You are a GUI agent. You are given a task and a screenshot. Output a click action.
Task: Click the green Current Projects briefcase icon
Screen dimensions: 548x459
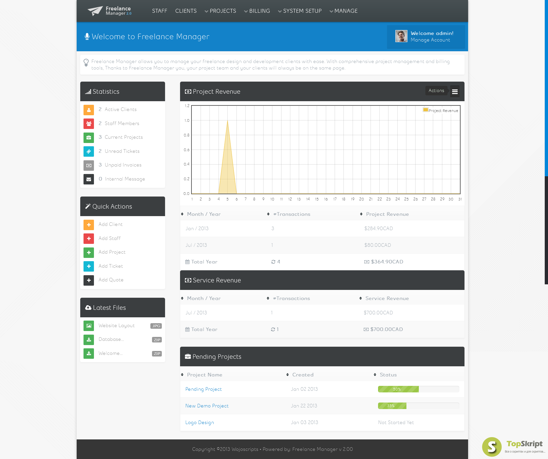[x=89, y=138]
